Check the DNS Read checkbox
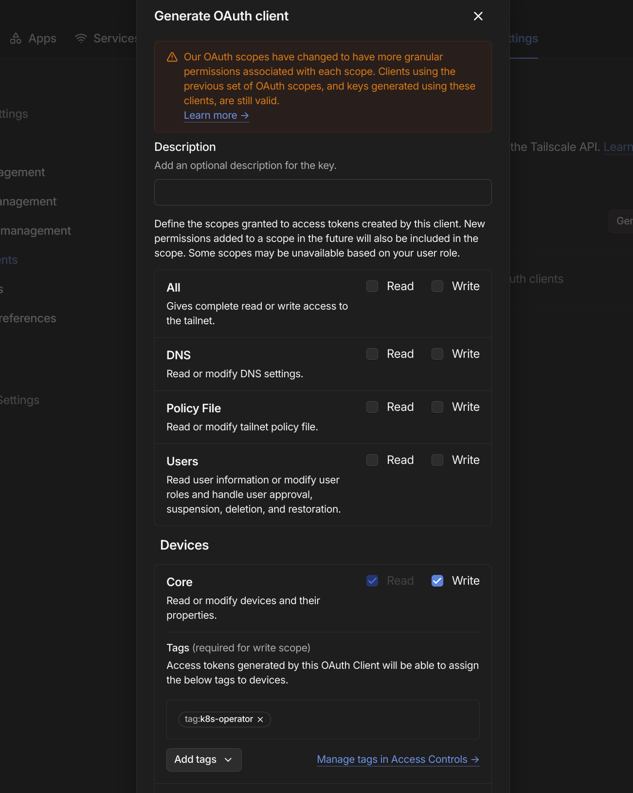Viewport: 633px width, 793px height. click(x=372, y=354)
